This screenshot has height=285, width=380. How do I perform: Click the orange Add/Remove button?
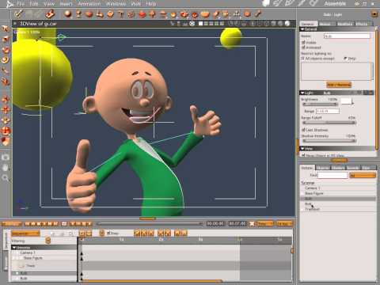339,85
